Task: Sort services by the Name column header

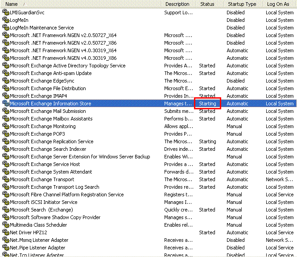Action: coord(81,4)
